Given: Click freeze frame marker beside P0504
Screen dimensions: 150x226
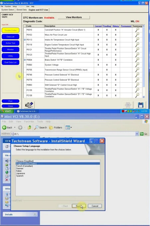Looking at the screenshot, I should [x=25, y=60].
